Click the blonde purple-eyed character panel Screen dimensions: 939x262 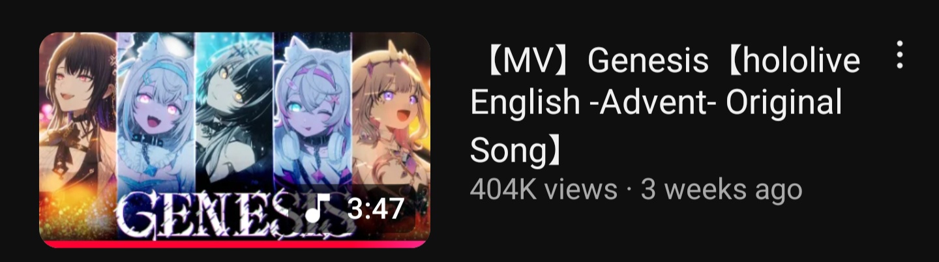coord(391,111)
